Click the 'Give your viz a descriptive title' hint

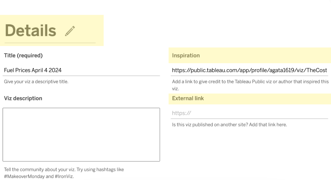tap(36, 81)
